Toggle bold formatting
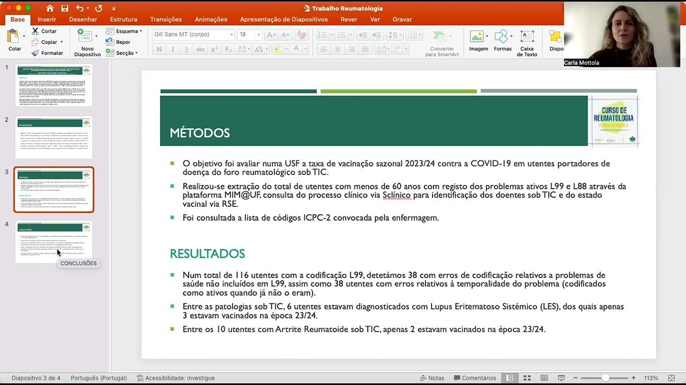Viewport: 686px width, 385px height. [x=159, y=49]
